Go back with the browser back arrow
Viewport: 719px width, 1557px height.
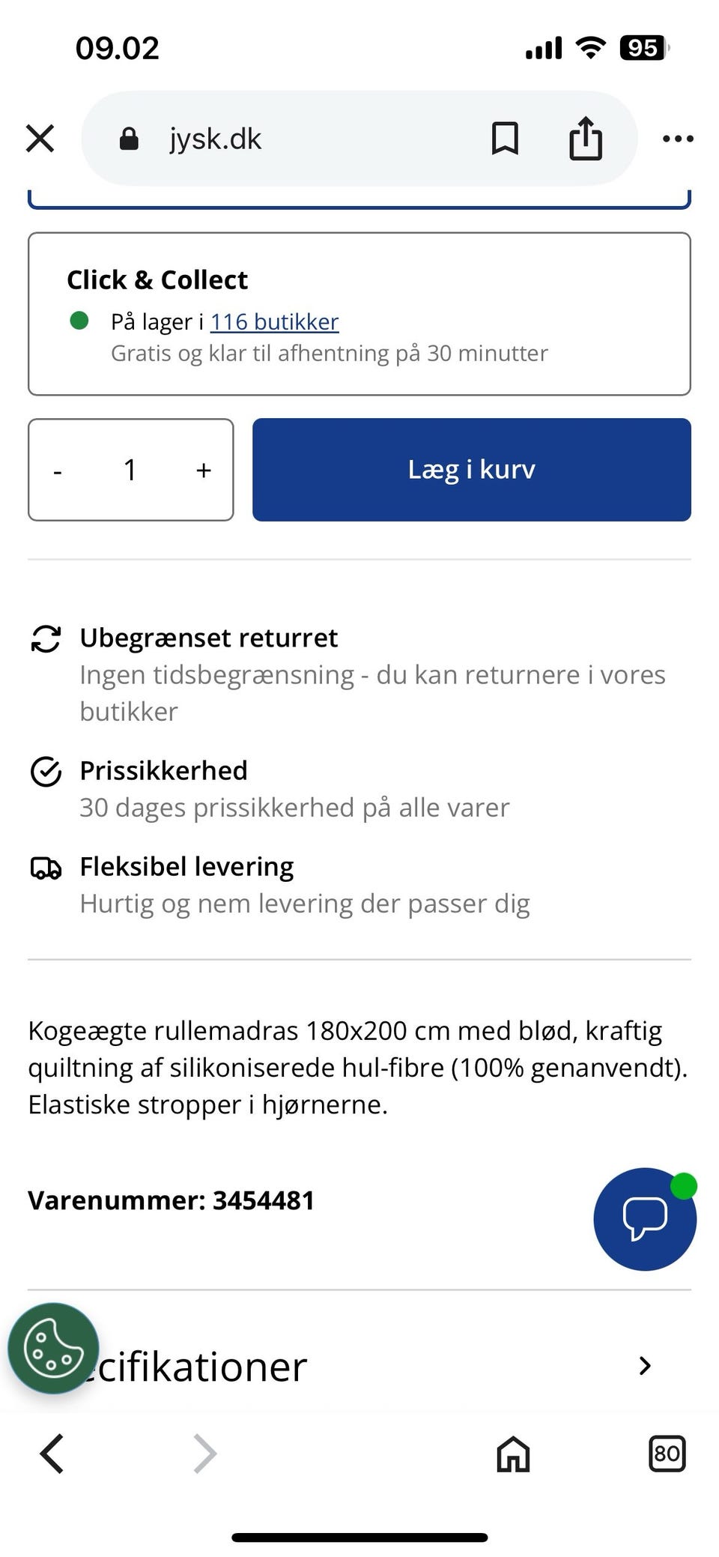pos(52,1454)
